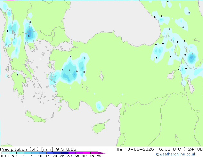
Task: Click the 0.1–0.5 mm legend color swatch
Action: click(x=5, y=153)
